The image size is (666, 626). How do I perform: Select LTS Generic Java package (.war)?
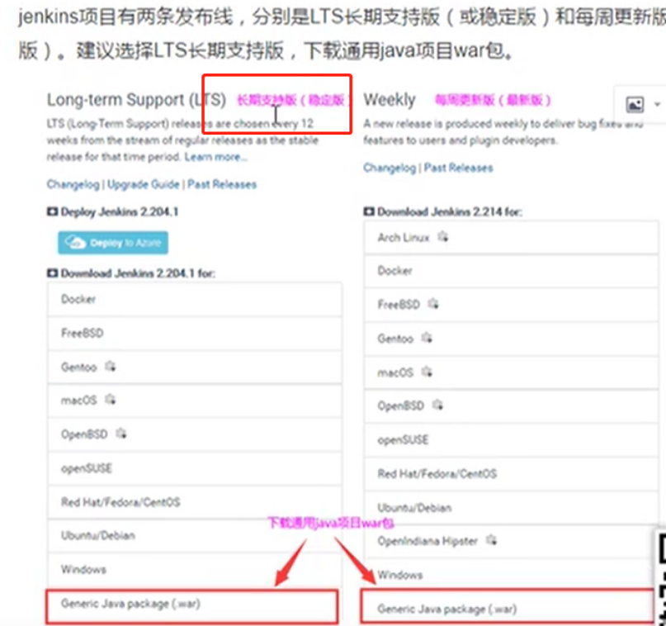click(x=192, y=605)
